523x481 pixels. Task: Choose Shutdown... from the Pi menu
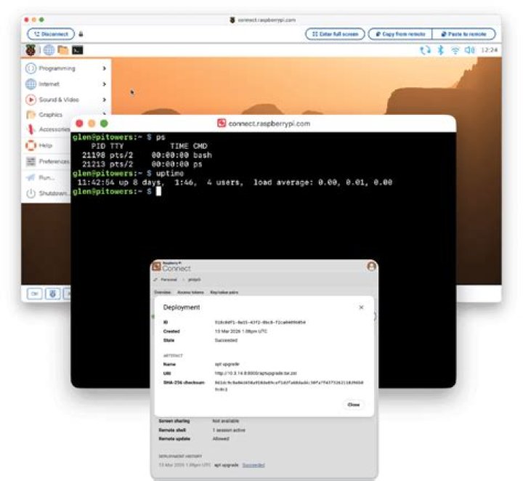[46, 193]
